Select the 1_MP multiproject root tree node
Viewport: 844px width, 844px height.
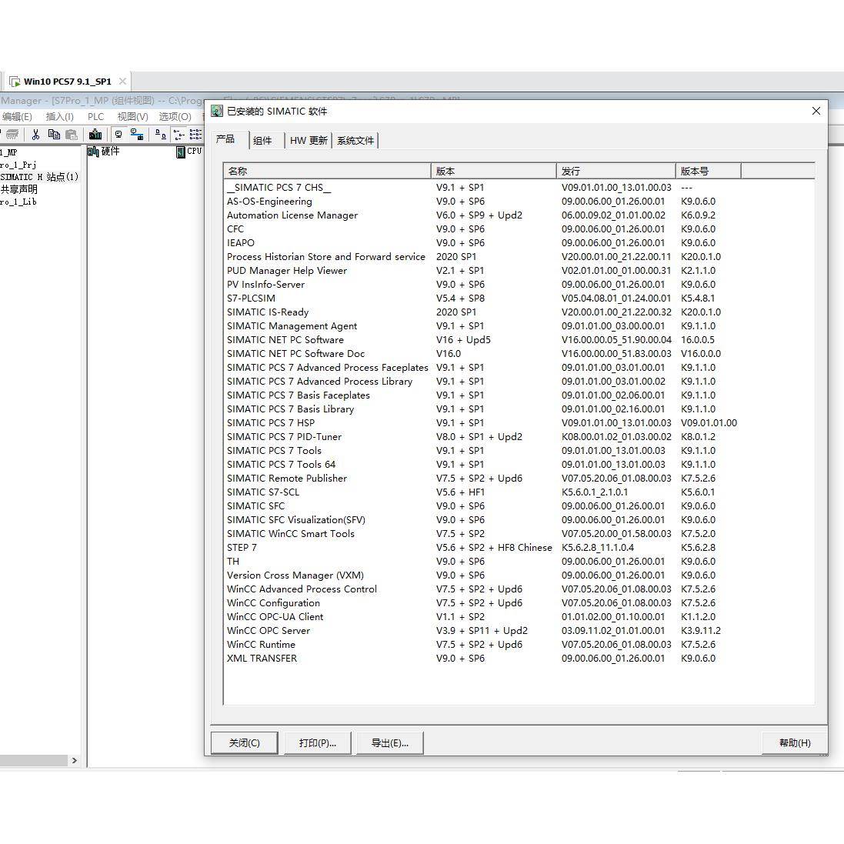click(x=8, y=152)
